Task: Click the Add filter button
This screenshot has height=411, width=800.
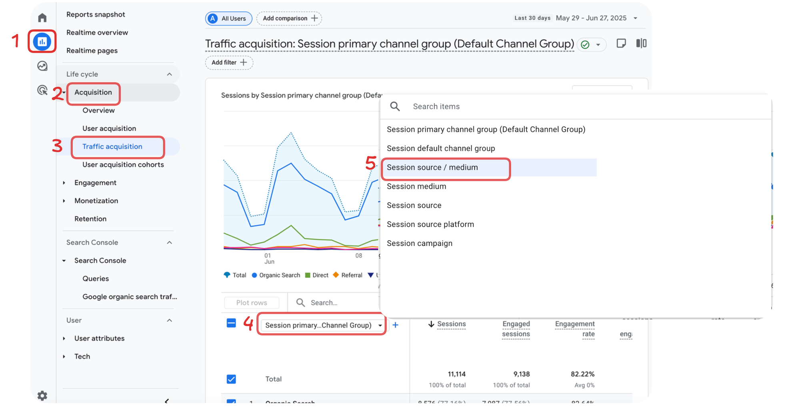Action: [229, 62]
